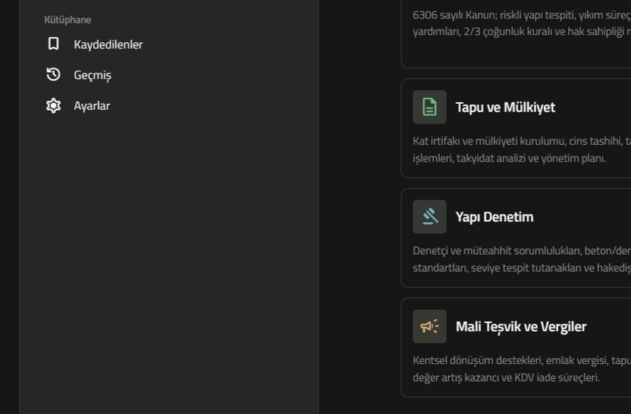Click the gavel icon for Yapı Denetim

(429, 217)
